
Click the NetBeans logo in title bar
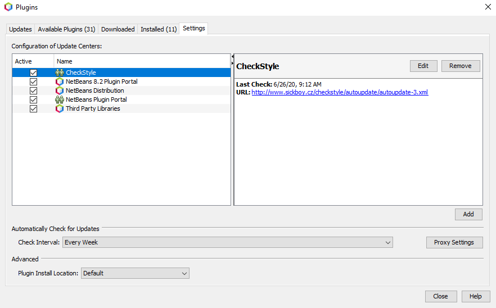point(8,7)
